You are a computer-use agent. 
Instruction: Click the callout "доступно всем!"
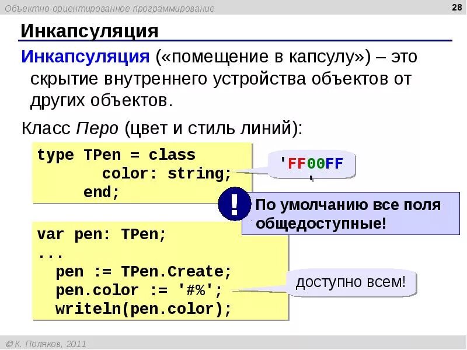(x=351, y=283)
